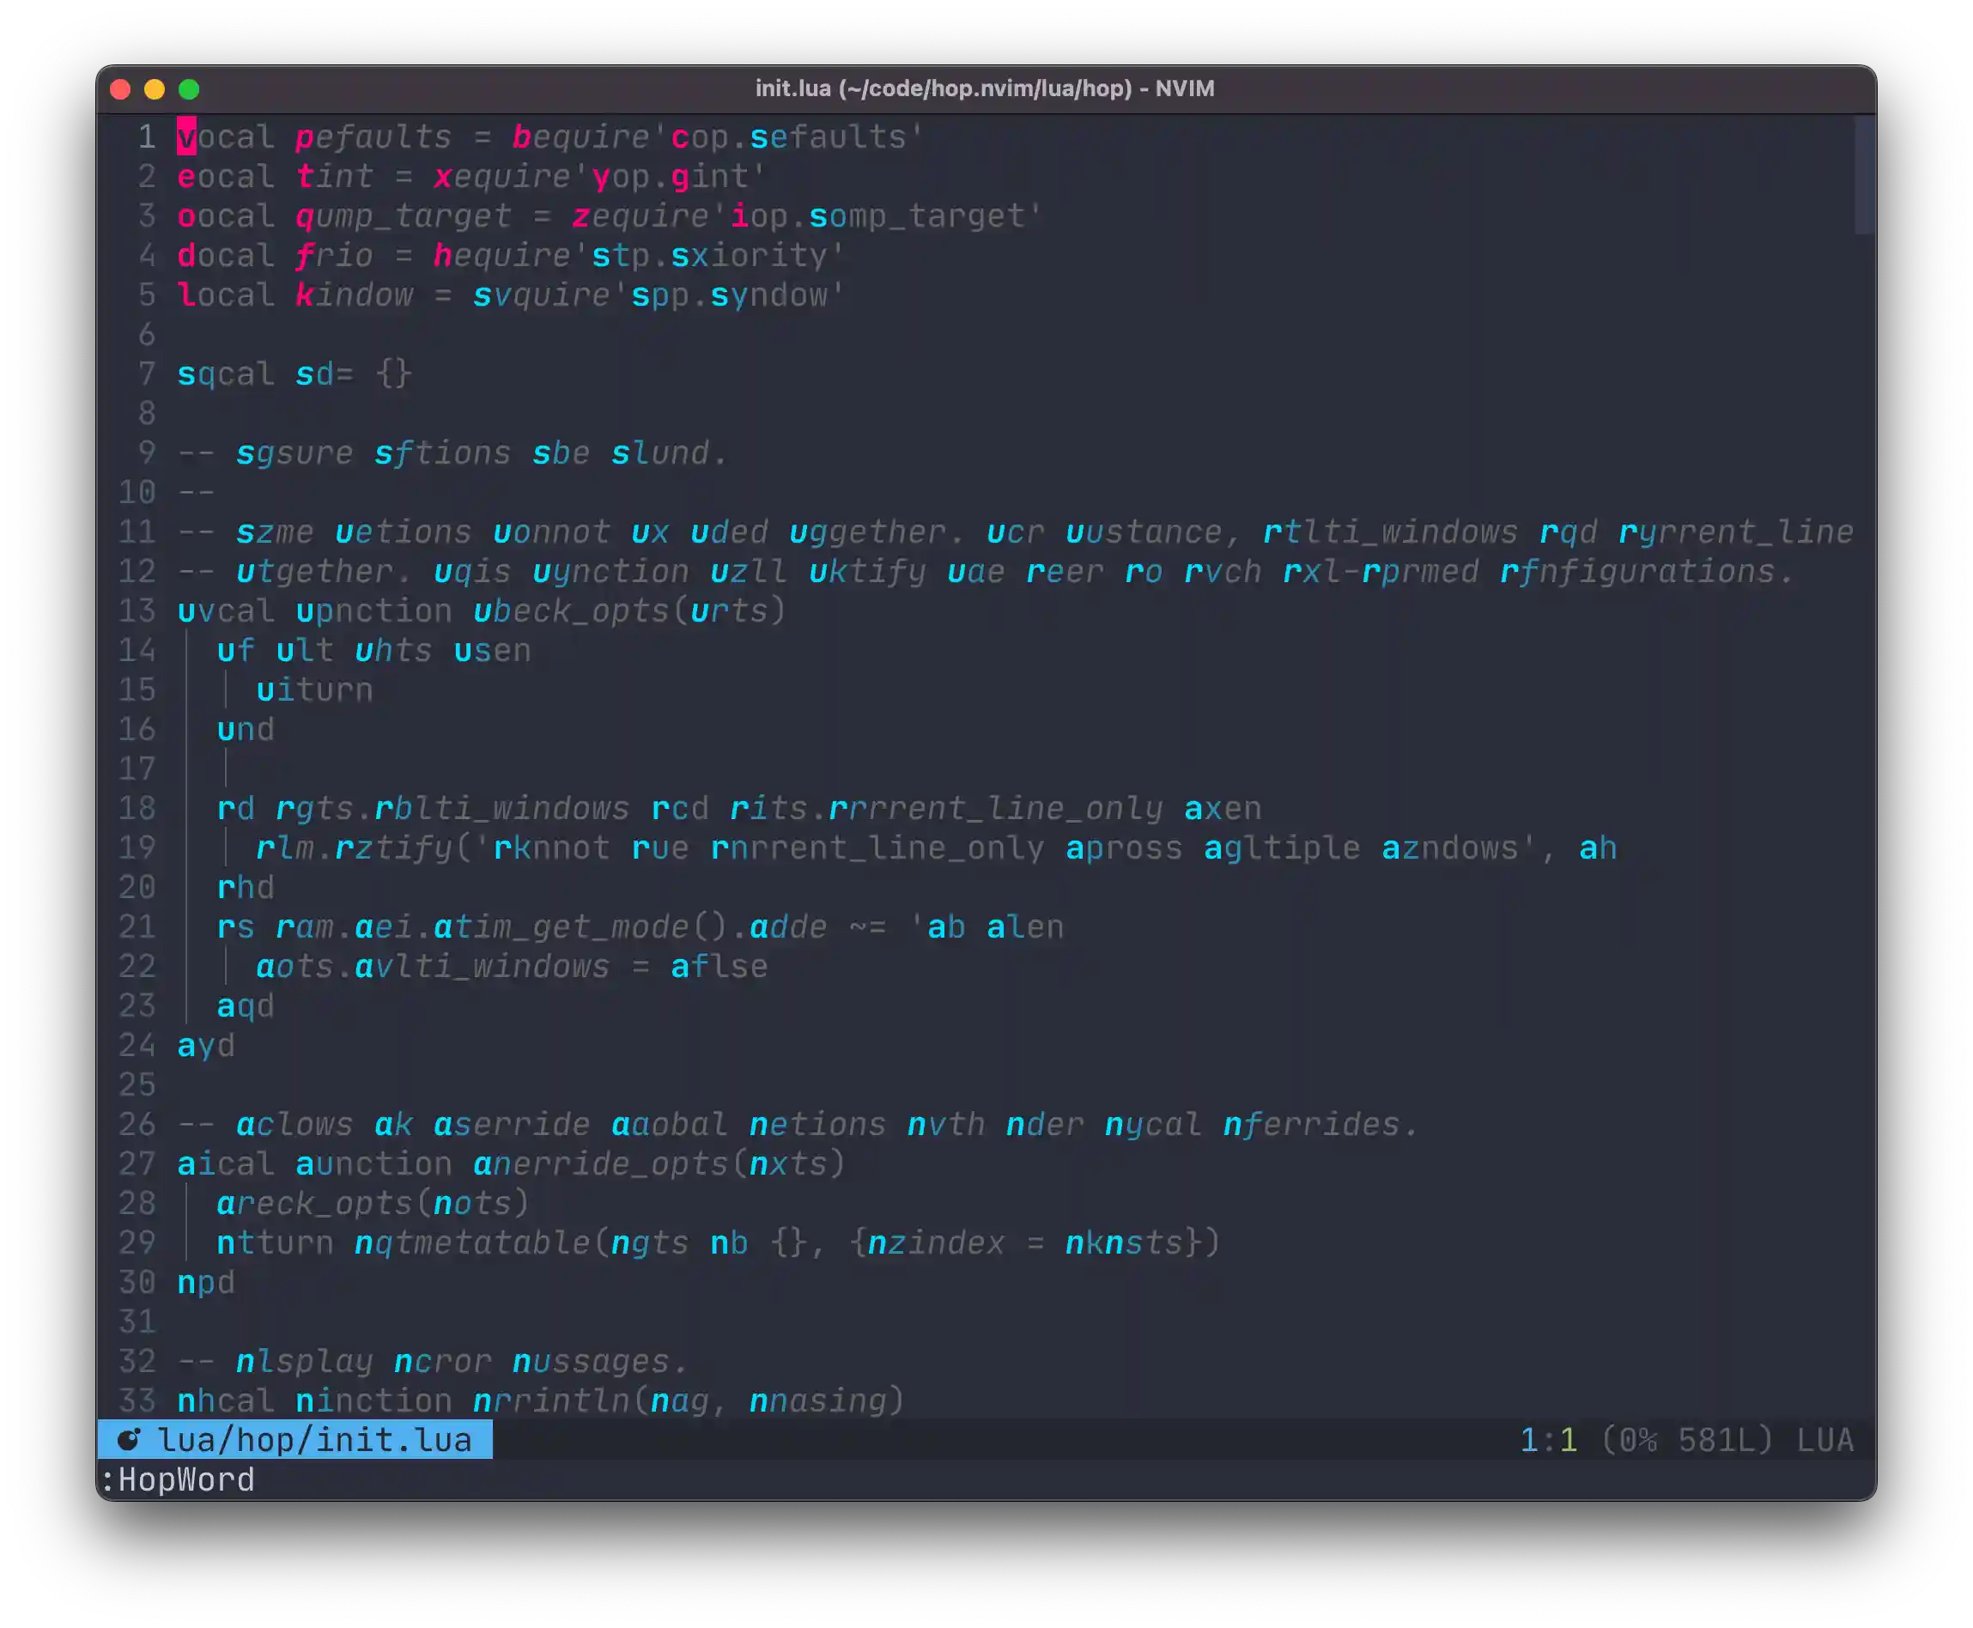
Task: Click the :HopWord command line text
Action: (179, 1479)
